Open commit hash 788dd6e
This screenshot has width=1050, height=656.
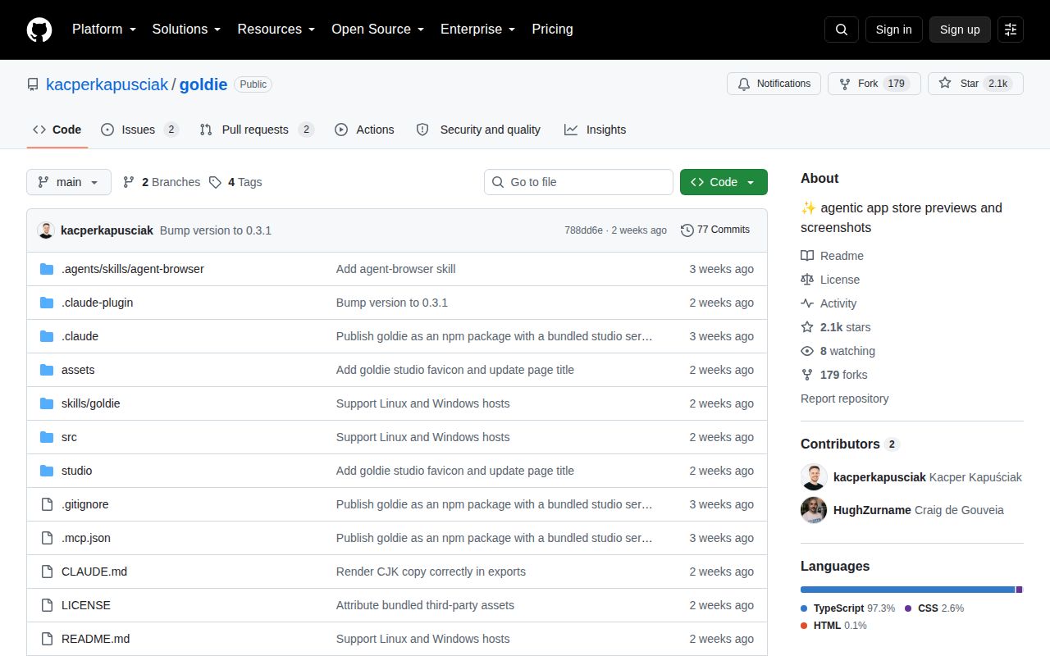[583, 230]
